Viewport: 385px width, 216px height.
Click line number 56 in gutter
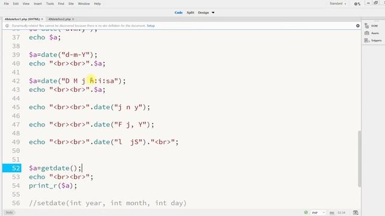(16, 203)
